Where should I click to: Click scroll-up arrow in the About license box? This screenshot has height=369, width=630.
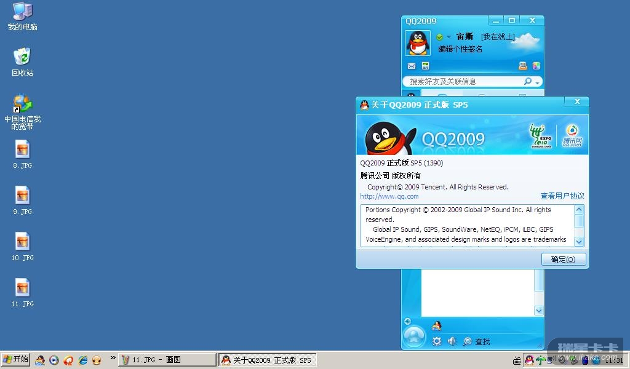coord(579,210)
